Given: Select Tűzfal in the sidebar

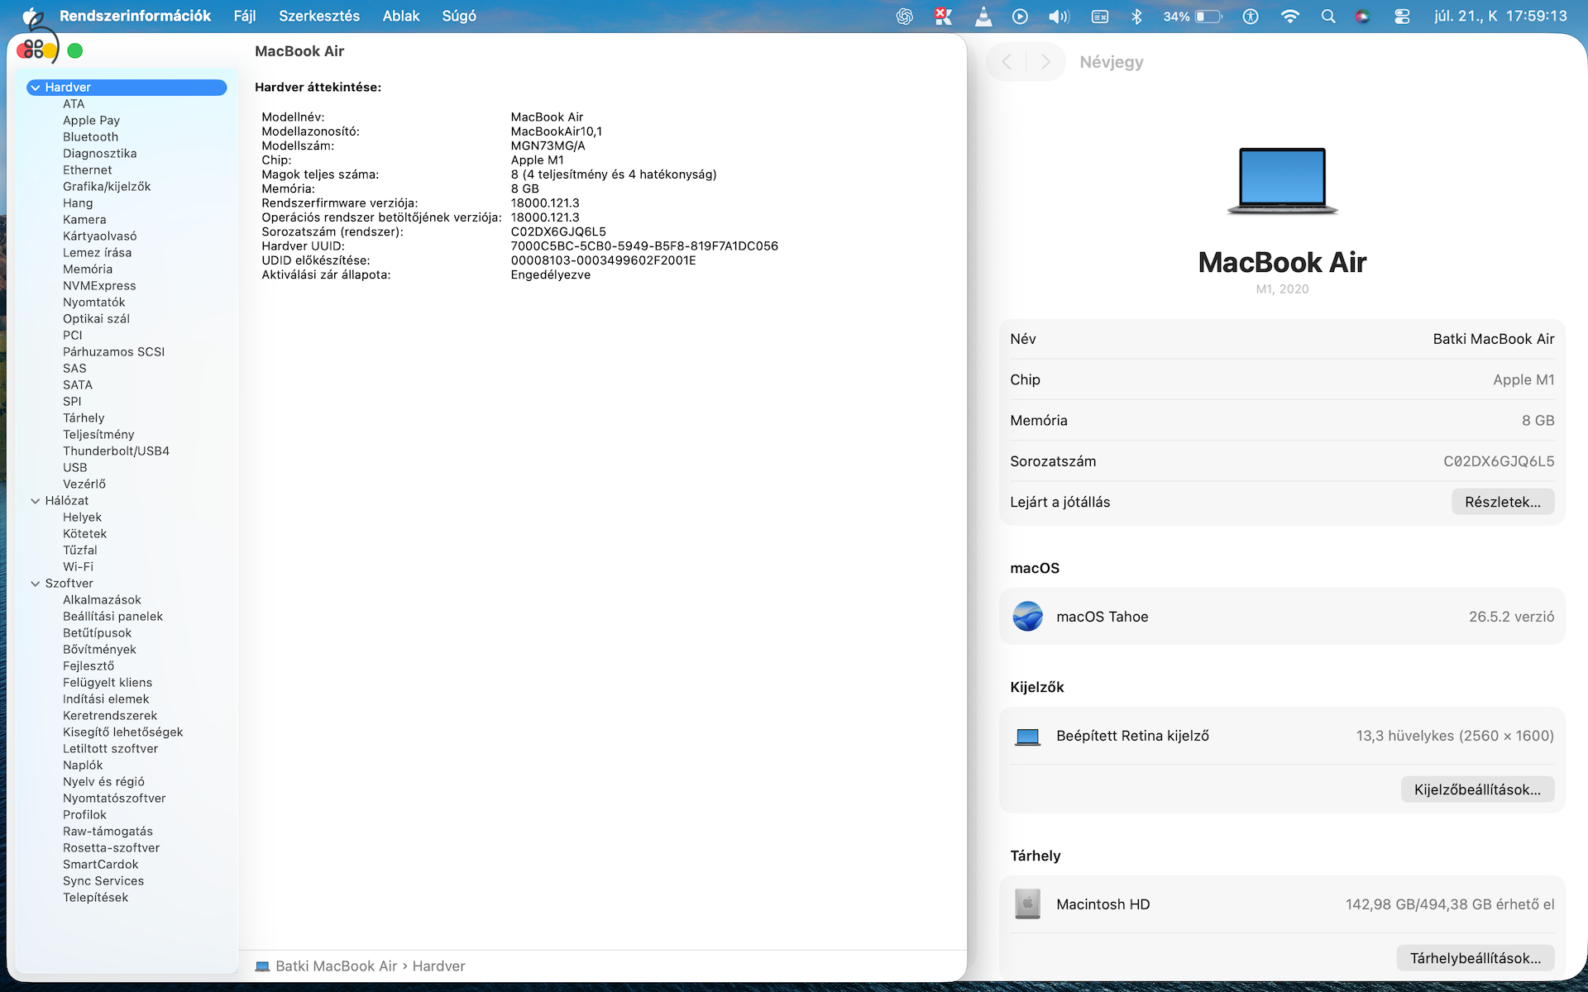Looking at the screenshot, I should pyautogui.click(x=79, y=551).
